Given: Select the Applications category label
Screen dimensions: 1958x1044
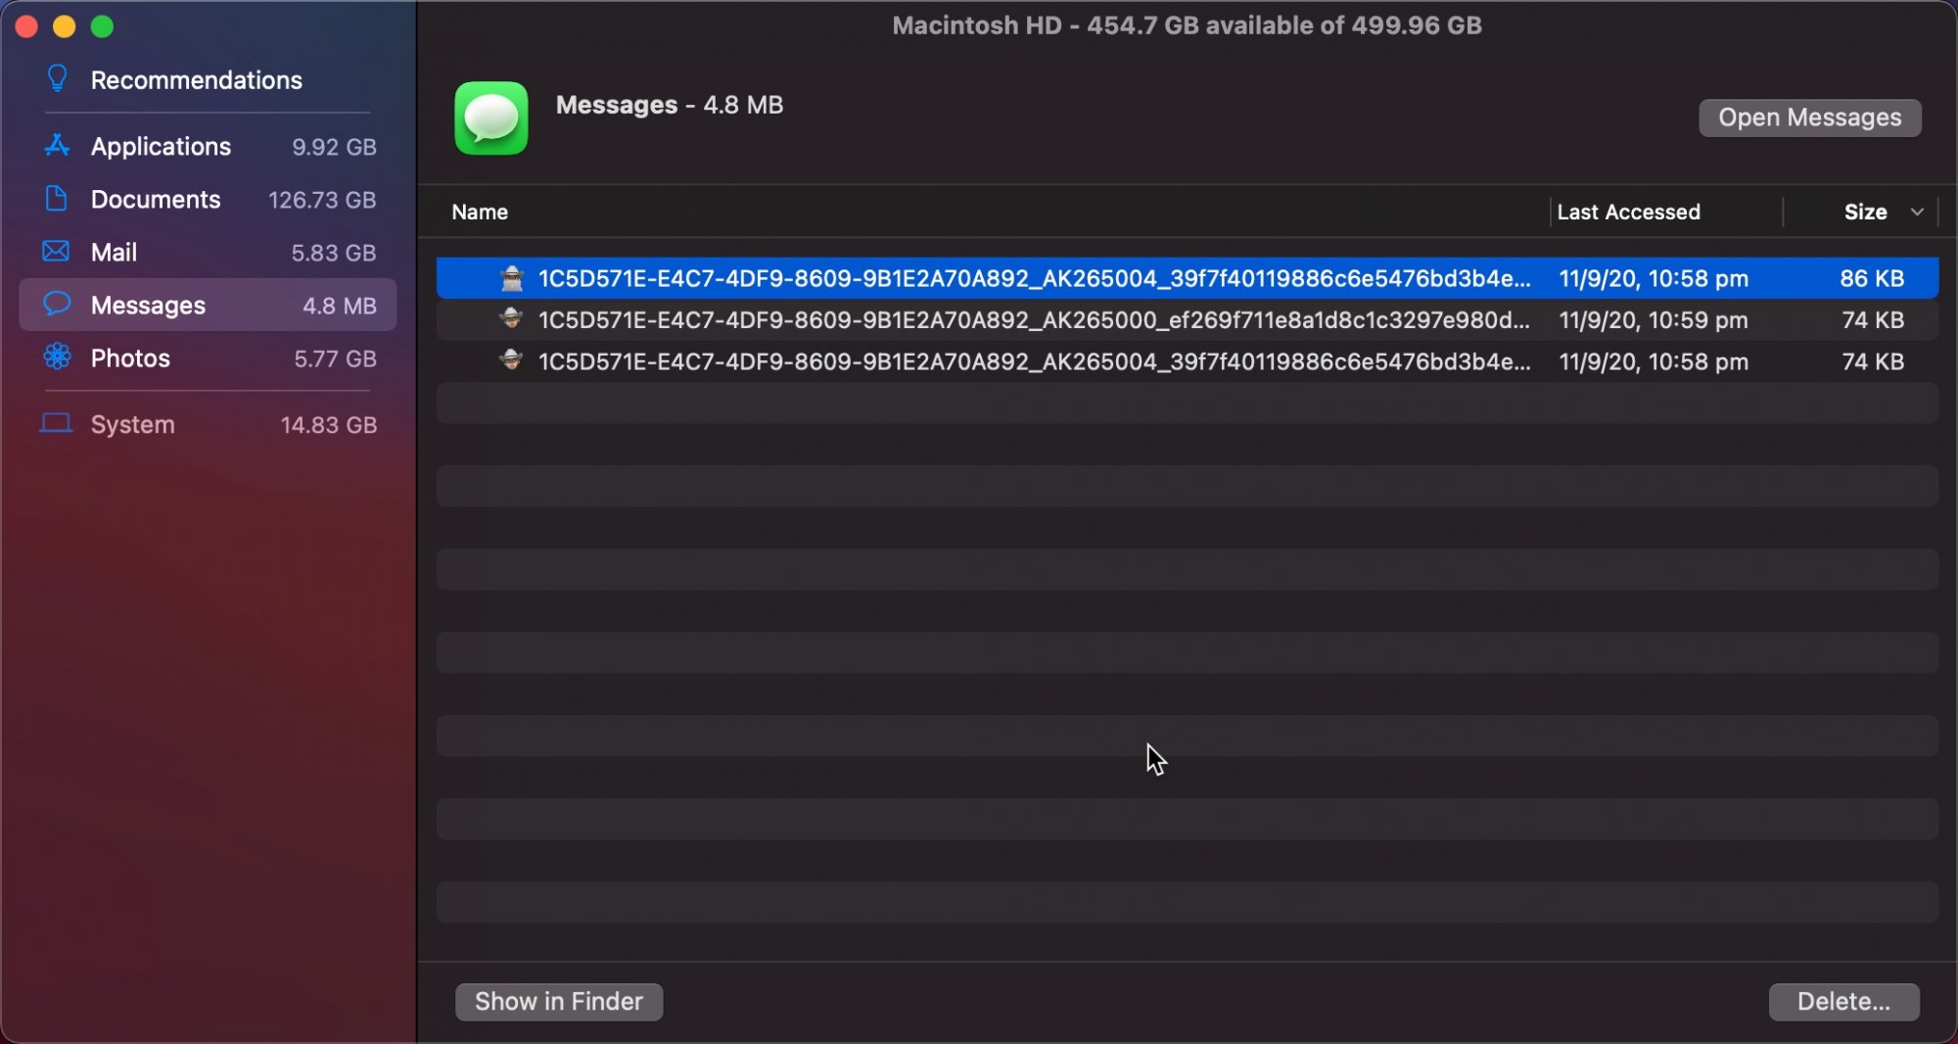Looking at the screenshot, I should 162,146.
